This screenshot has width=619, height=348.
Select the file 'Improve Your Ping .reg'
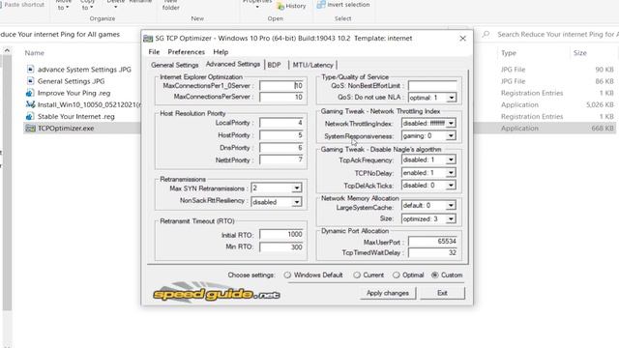tap(74, 93)
